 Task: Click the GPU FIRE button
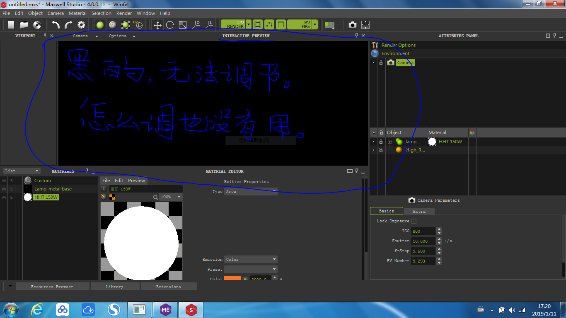coord(300,25)
